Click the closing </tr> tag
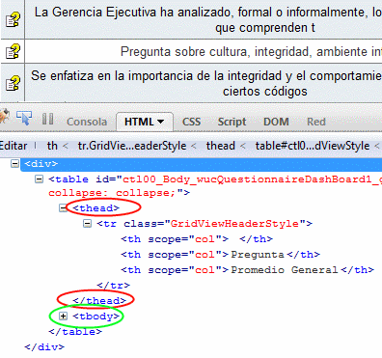Image resolution: width=382 pixels, height=358 pixels. [x=113, y=286]
